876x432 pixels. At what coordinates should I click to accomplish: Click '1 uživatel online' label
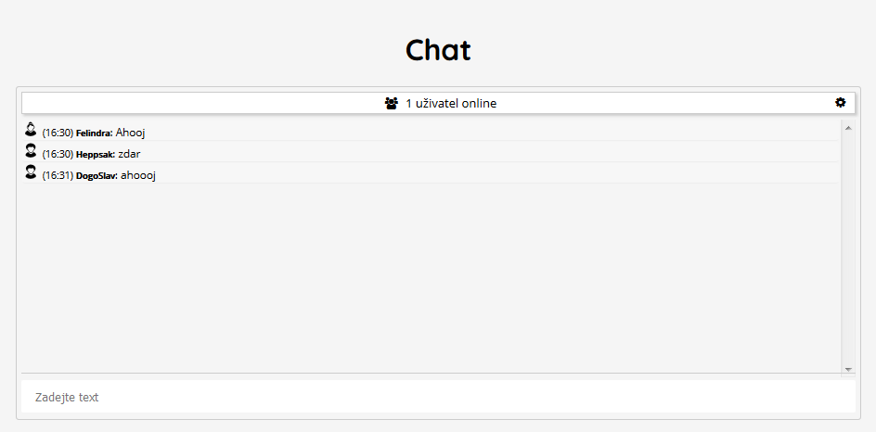coord(451,103)
